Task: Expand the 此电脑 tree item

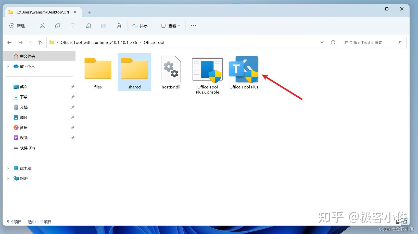Action: coord(8,168)
